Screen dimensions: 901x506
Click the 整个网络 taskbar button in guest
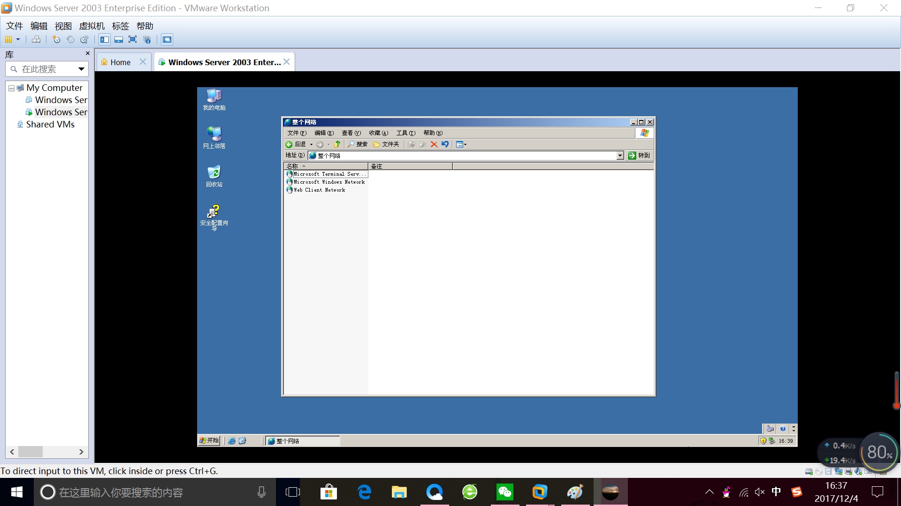tap(303, 441)
